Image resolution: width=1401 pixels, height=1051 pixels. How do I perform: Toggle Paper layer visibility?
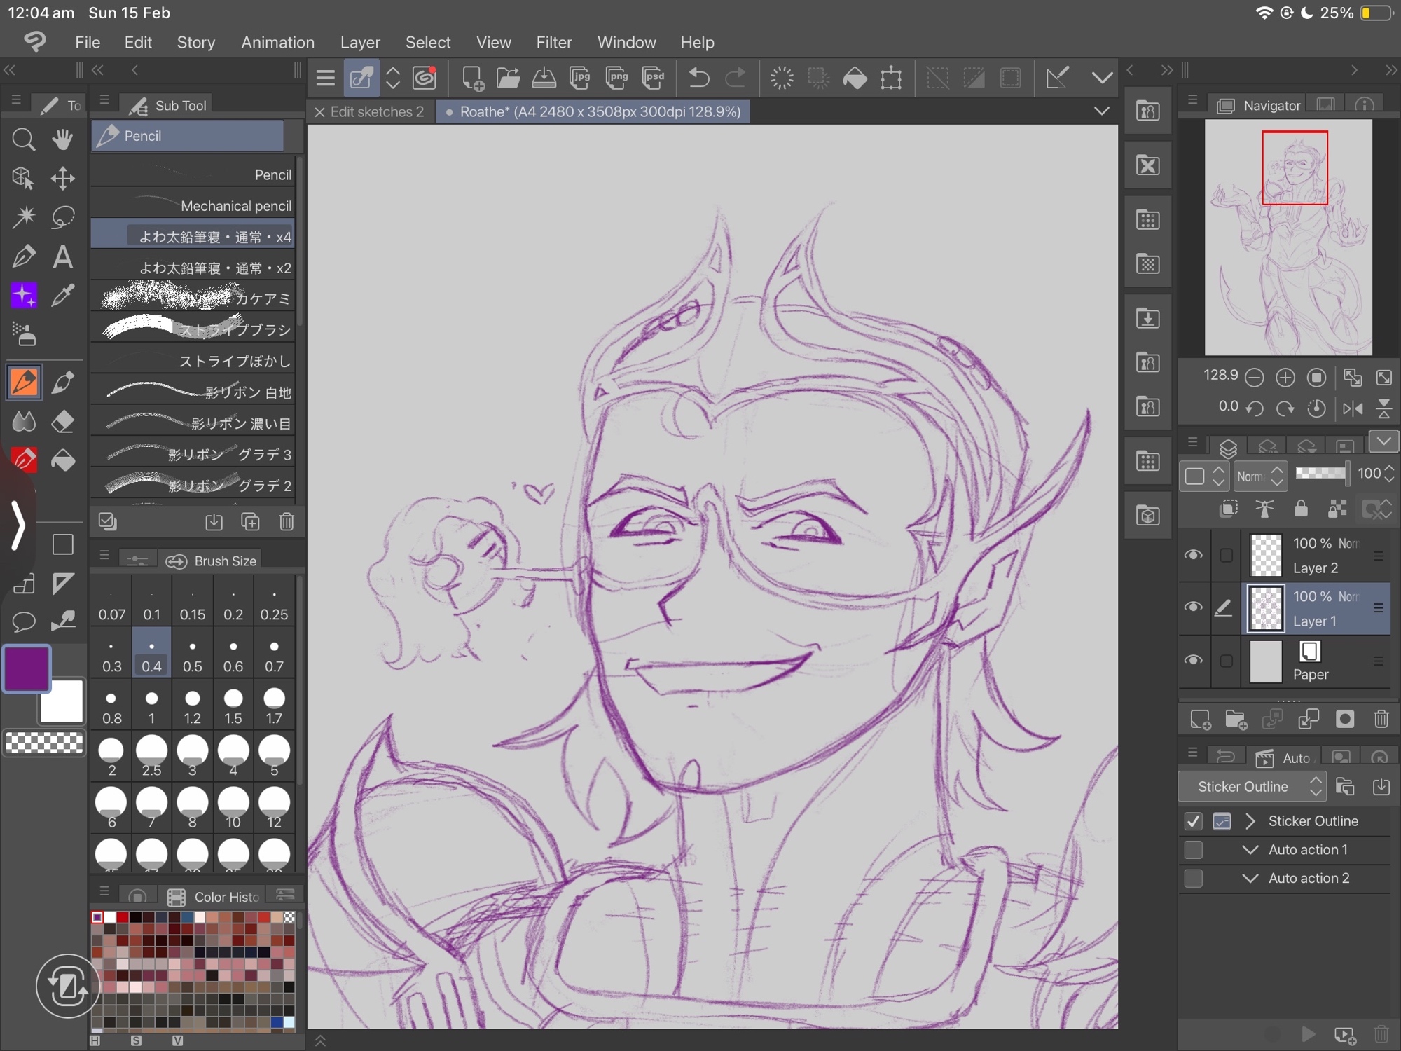pos(1193,660)
